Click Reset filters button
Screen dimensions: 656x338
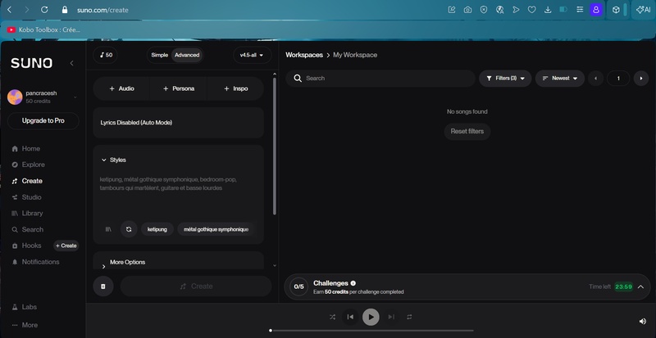(467, 131)
